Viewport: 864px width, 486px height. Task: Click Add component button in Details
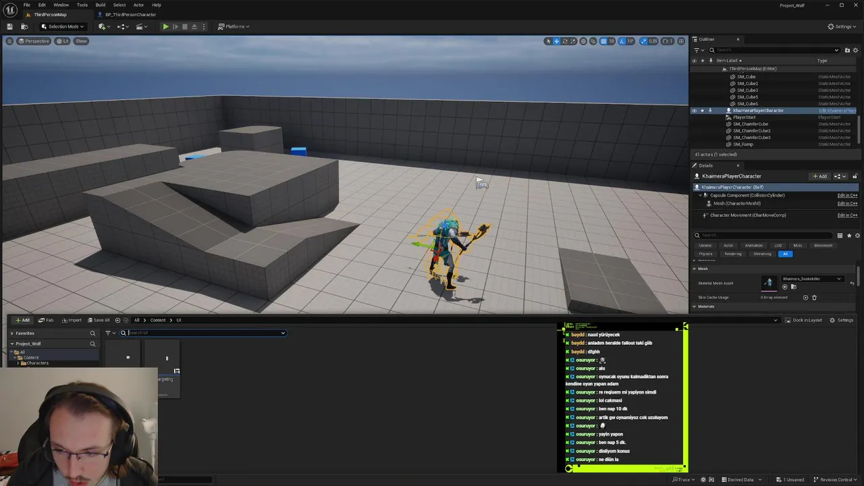click(819, 176)
